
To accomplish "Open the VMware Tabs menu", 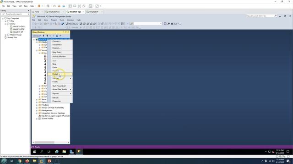I will (26, 6).
